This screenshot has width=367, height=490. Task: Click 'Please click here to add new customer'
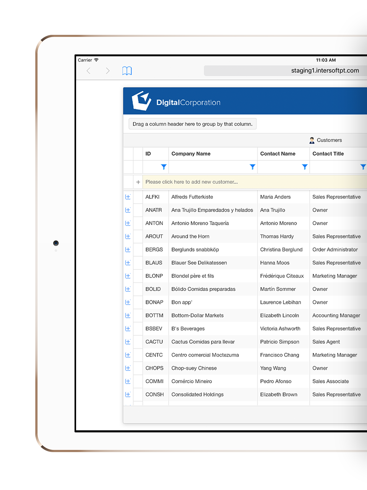(192, 182)
